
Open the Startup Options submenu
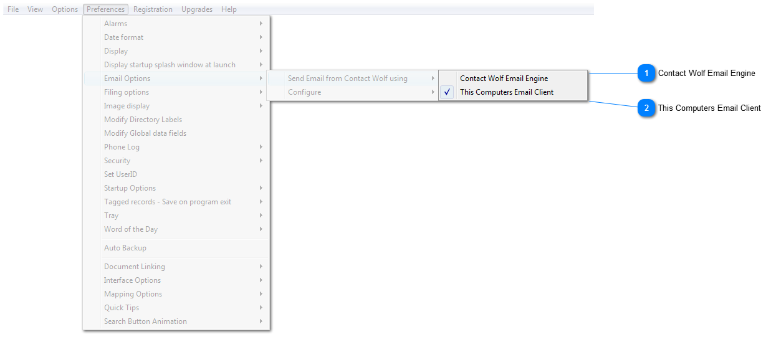click(176, 188)
